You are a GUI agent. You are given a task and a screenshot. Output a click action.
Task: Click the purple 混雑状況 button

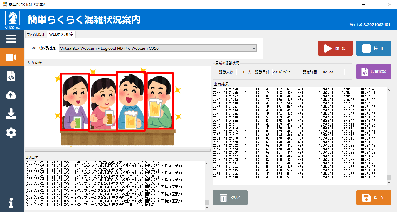(x=374, y=71)
